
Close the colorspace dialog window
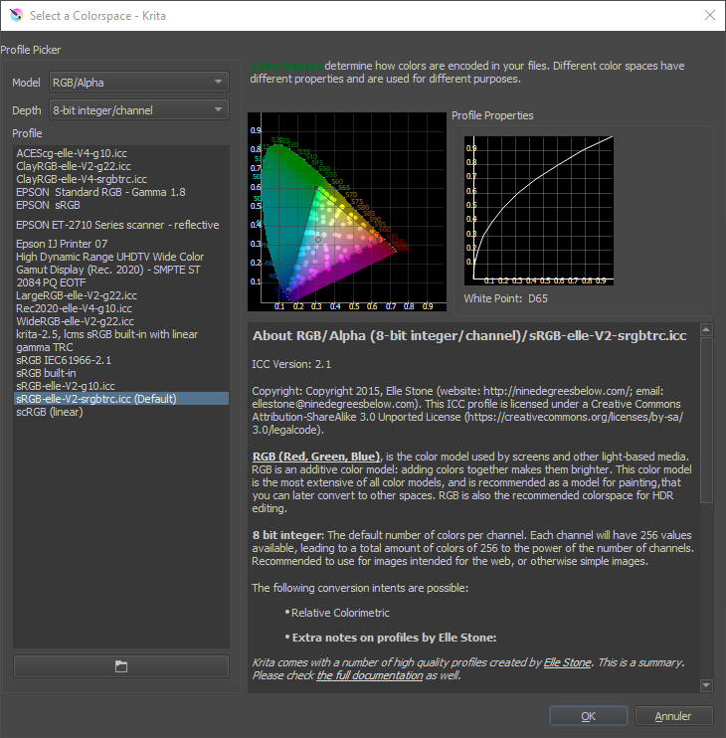(x=709, y=15)
